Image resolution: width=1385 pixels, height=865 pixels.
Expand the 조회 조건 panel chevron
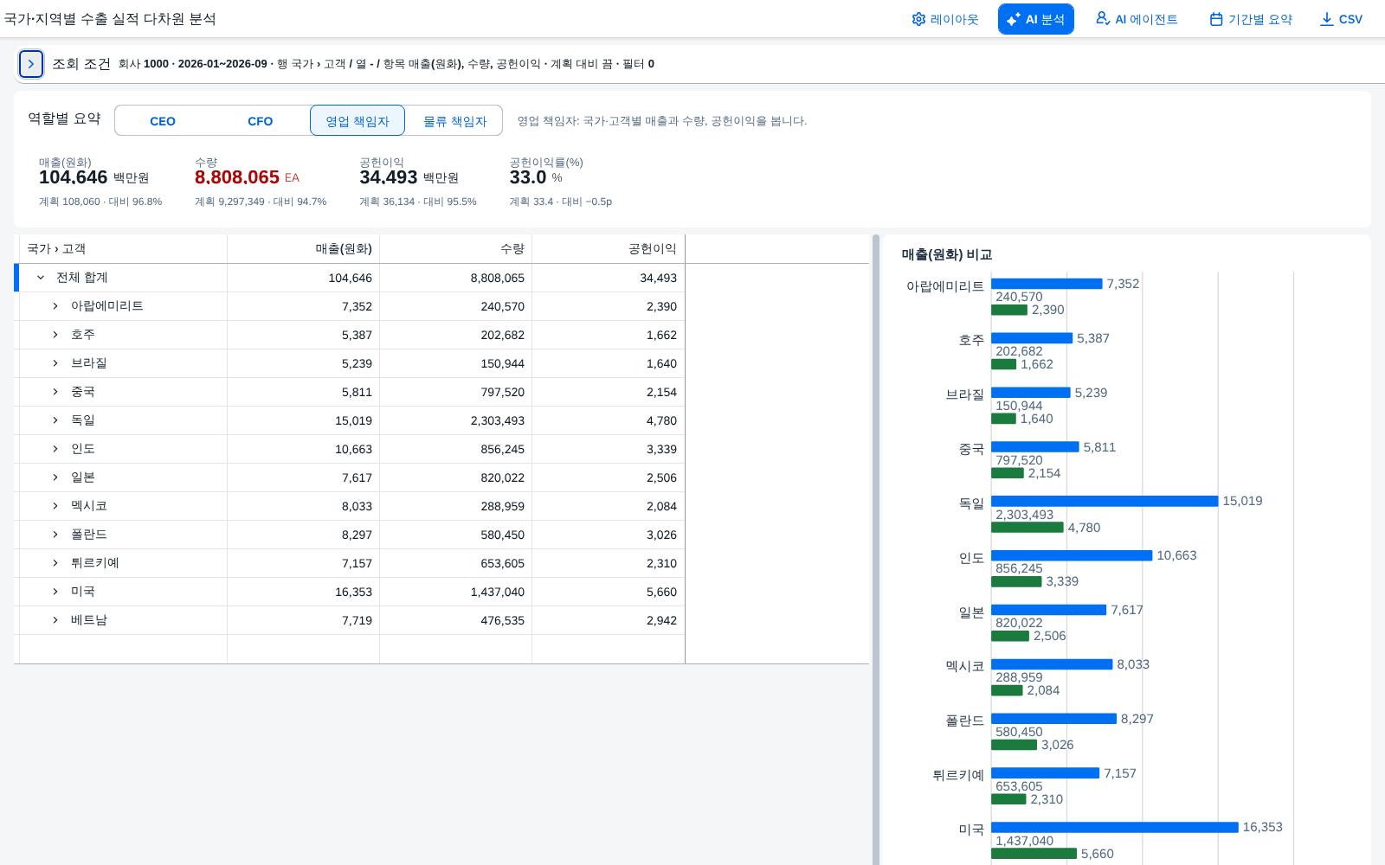coord(31,64)
